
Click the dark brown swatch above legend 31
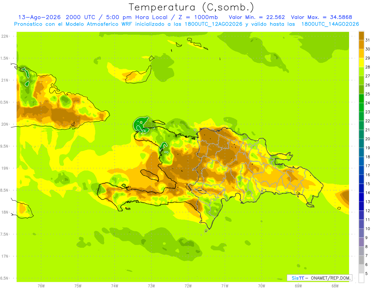(x=361, y=35)
